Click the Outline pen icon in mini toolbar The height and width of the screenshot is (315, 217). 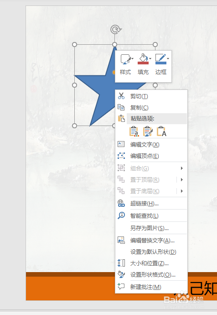[161, 59]
